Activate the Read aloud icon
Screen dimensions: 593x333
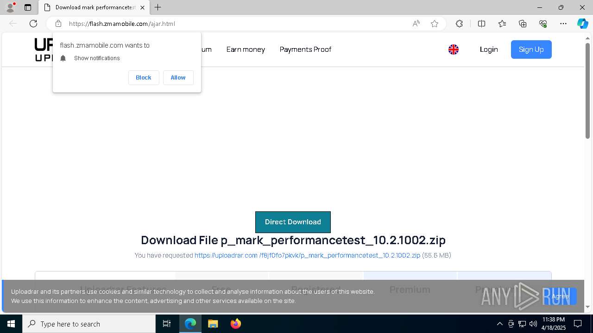click(x=416, y=24)
